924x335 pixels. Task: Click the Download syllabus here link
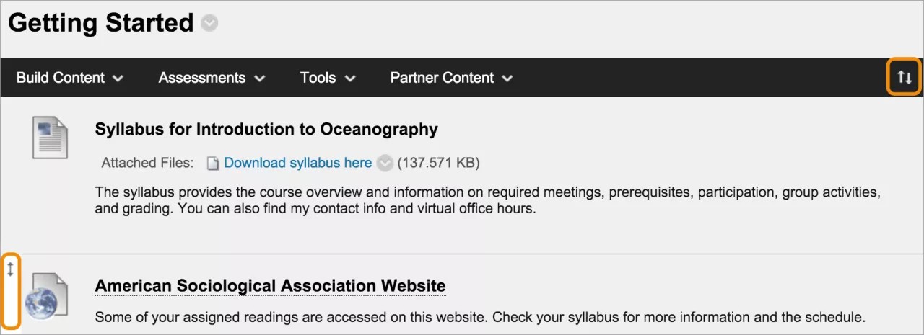(297, 163)
